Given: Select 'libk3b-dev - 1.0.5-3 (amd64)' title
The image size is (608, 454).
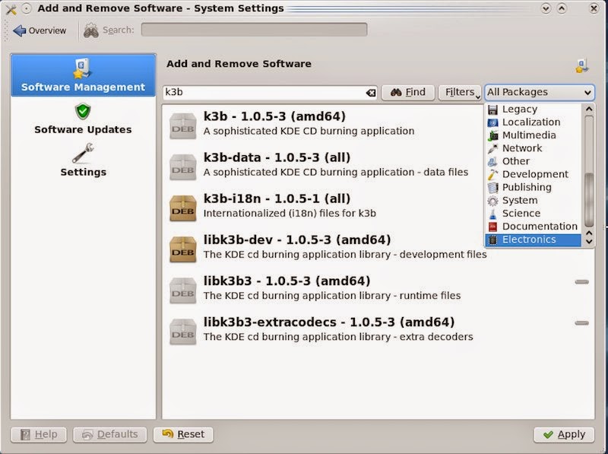Looking at the screenshot, I should click(x=296, y=240).
